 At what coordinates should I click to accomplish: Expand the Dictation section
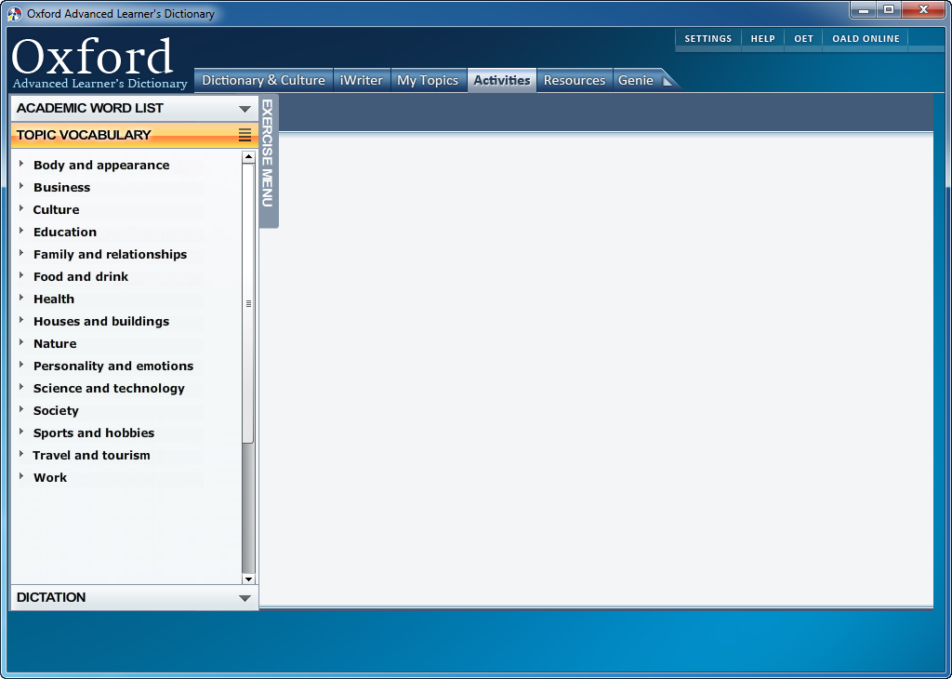(245, 598)
